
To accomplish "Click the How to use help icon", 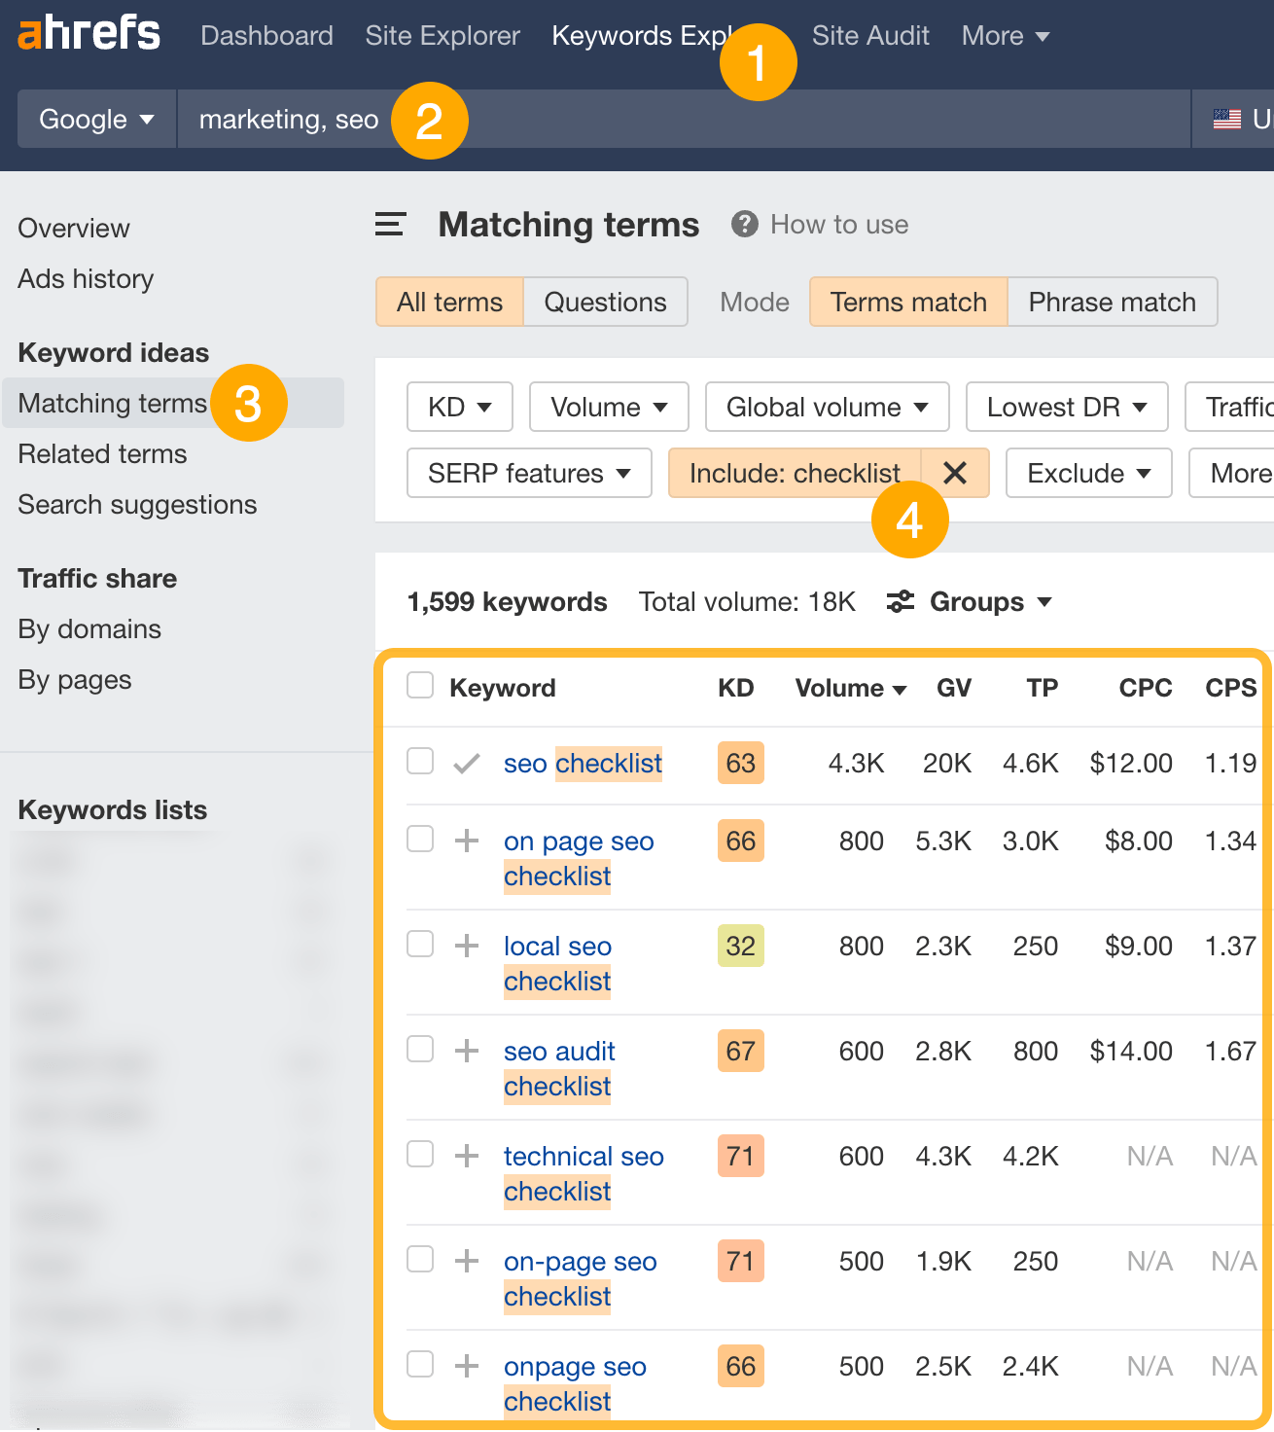I will point(744,224).
